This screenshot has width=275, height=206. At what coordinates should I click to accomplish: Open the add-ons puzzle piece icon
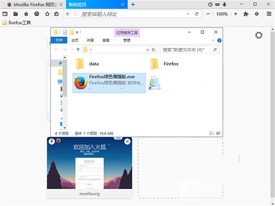point(246,14)
